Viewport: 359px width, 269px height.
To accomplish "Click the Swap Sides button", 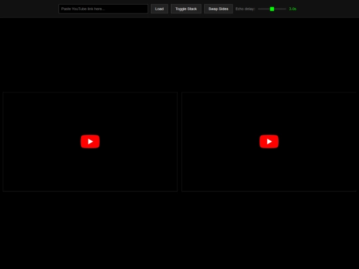I will (x=218, y=9).
